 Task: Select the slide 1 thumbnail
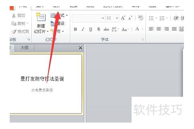[x=46, y=84]
